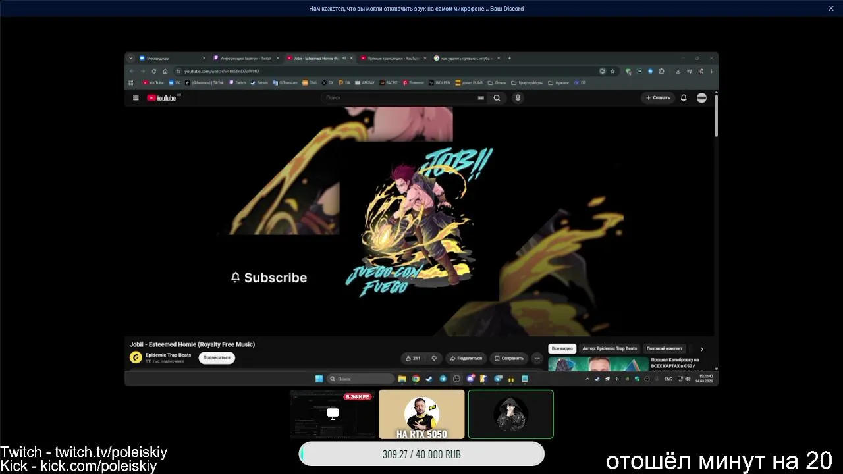Select the hooded avatar participant tile
This screenshot has height=474, width=843.
click(510, 414)
